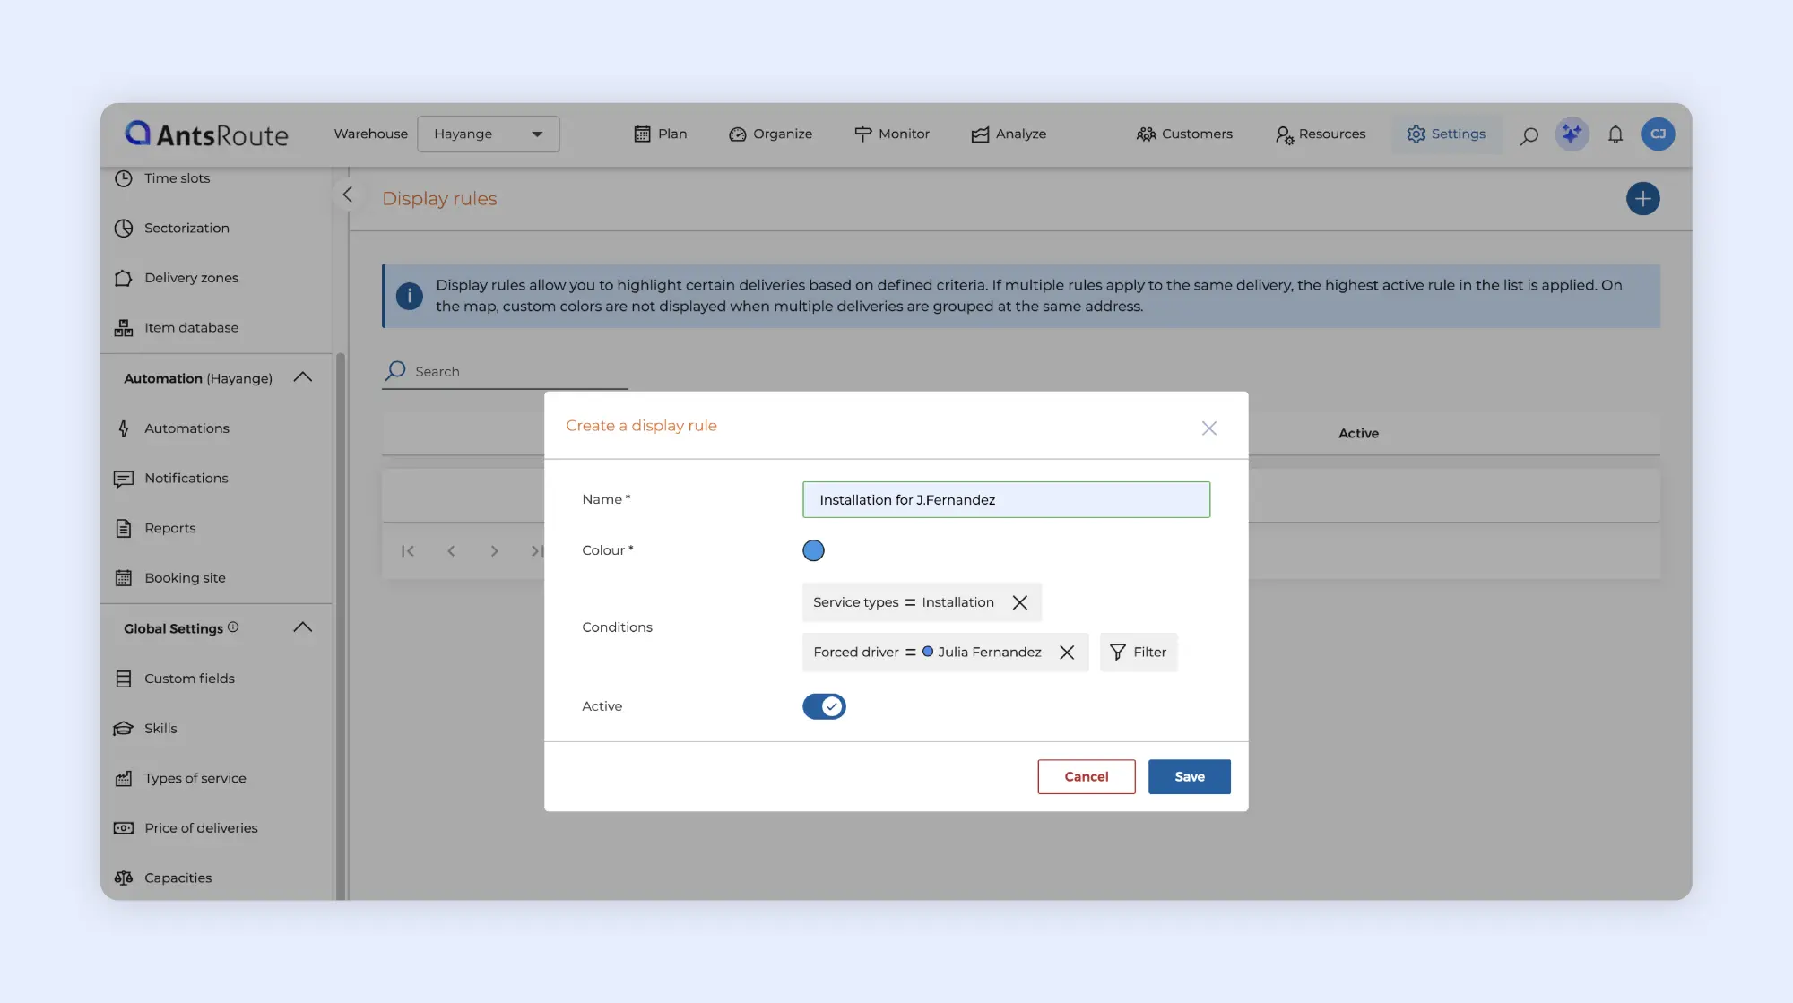The height and width of the screenshot is (1003, 1793).
Task: Open the Settings tab in top bar
Action: click(x=1446, y=134)
